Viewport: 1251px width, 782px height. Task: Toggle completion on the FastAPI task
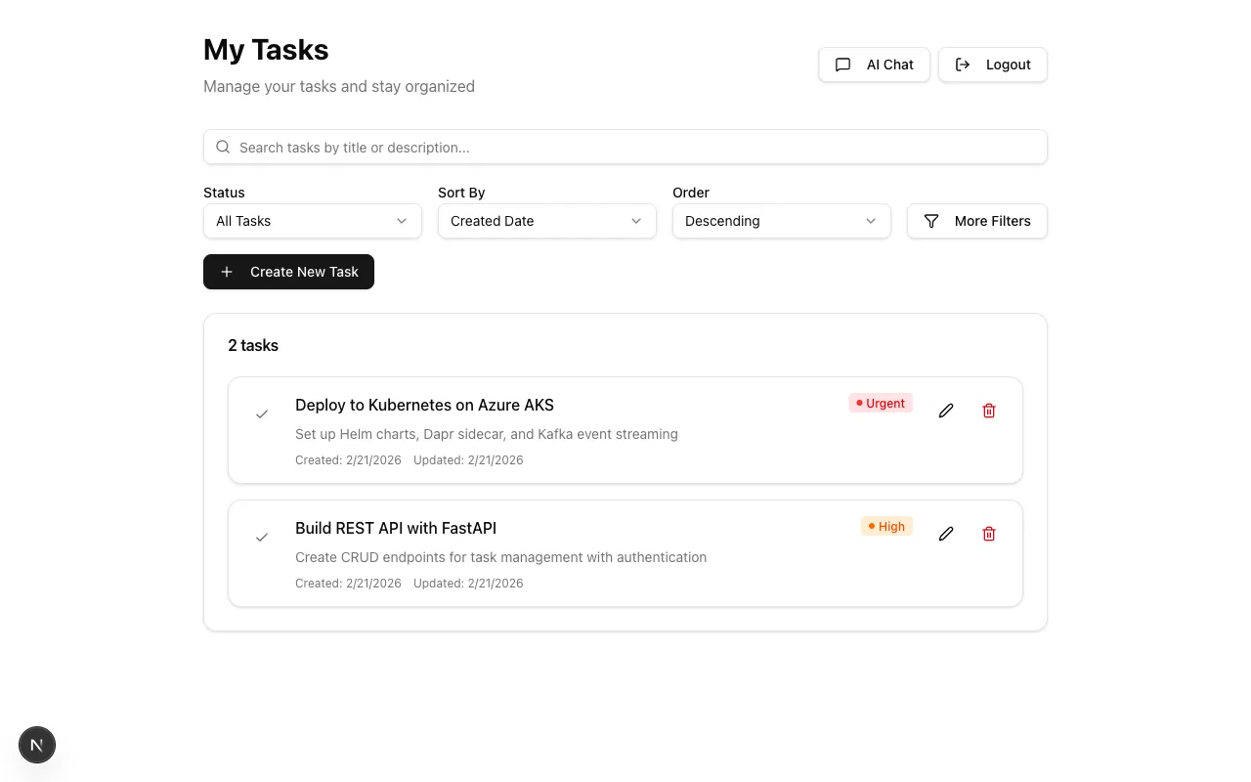tap(261, 537)
